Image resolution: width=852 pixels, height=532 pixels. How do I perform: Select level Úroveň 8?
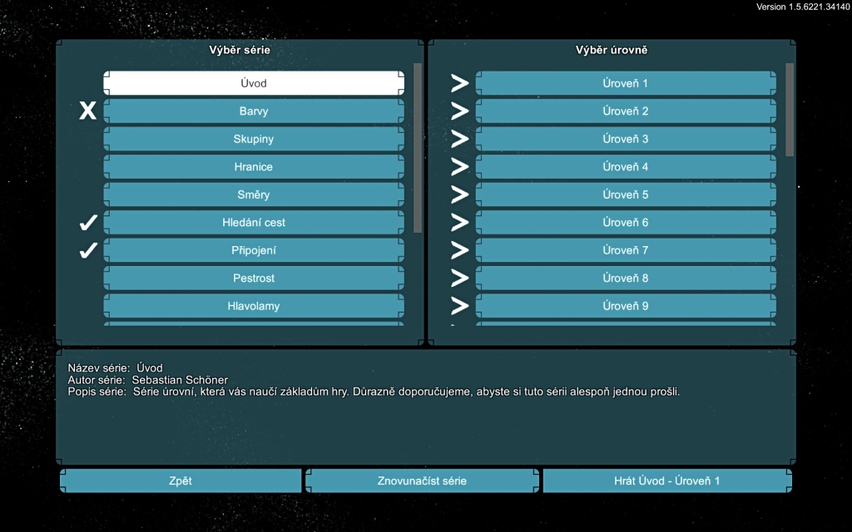pyautogui.click(x=626, y=278)
